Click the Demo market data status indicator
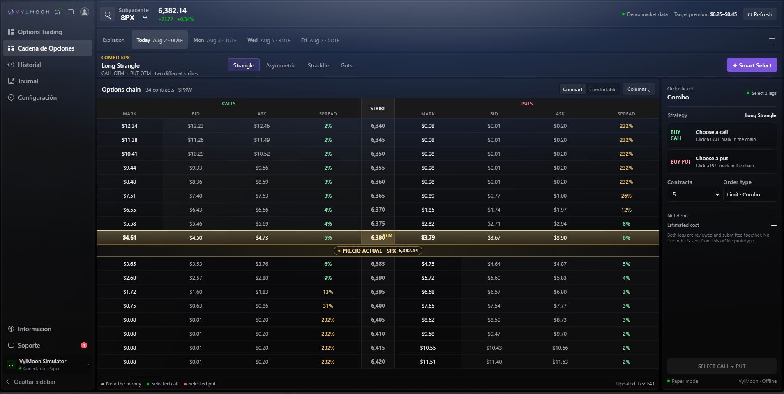The image size is (784, 394). (x=645, y=14)
